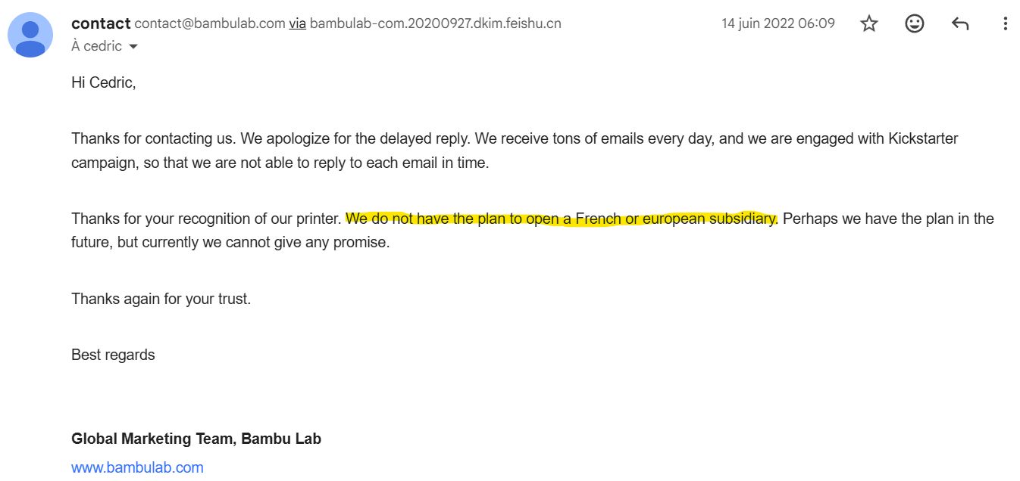Click the "Thanks again for your trust." line
This screenshot has height=481, width=1020.
[x=161, y=299]
